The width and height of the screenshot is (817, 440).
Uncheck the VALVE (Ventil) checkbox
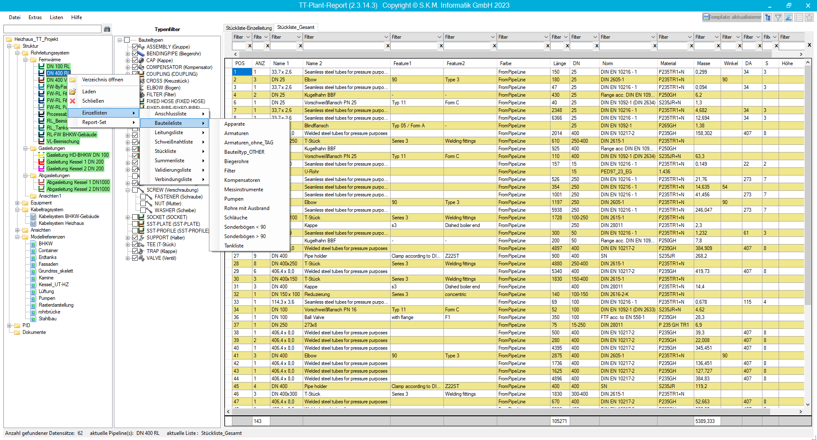click(135, 258)
